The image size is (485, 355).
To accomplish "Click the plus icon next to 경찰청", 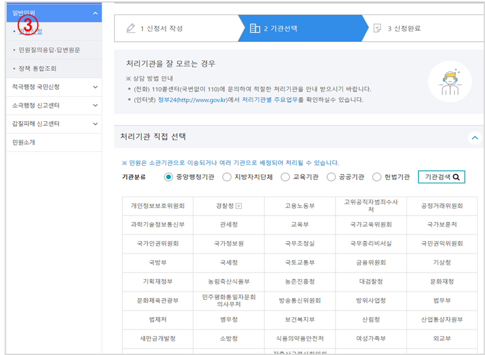I will pyautogui.click(x=239, y=206).
